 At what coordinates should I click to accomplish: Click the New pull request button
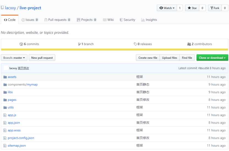[x=42, y=58]
